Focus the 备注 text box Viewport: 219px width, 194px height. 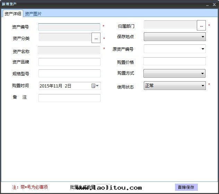pyautogui.click(x=69, y=98)
